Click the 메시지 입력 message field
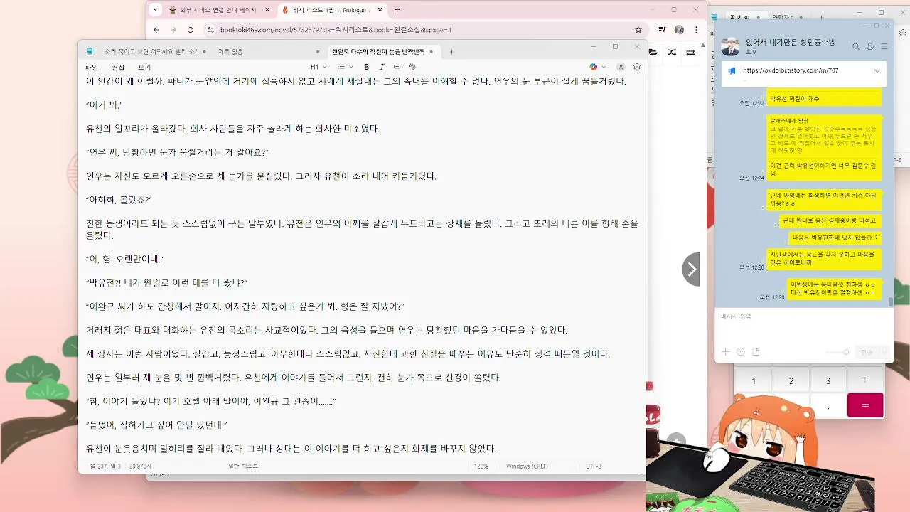This screenshot has height=512, width=910. tap(803, 324)
